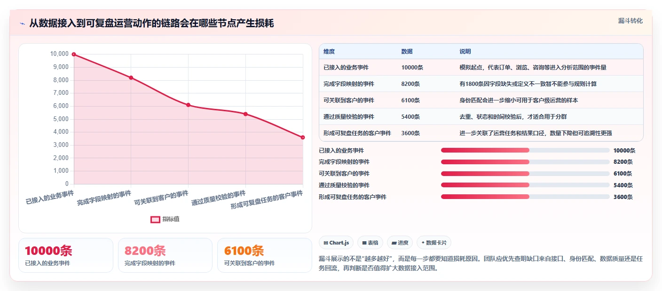662x291 pixels.
Task: Click the lightning icon beside the title
Action: (23, 24)
